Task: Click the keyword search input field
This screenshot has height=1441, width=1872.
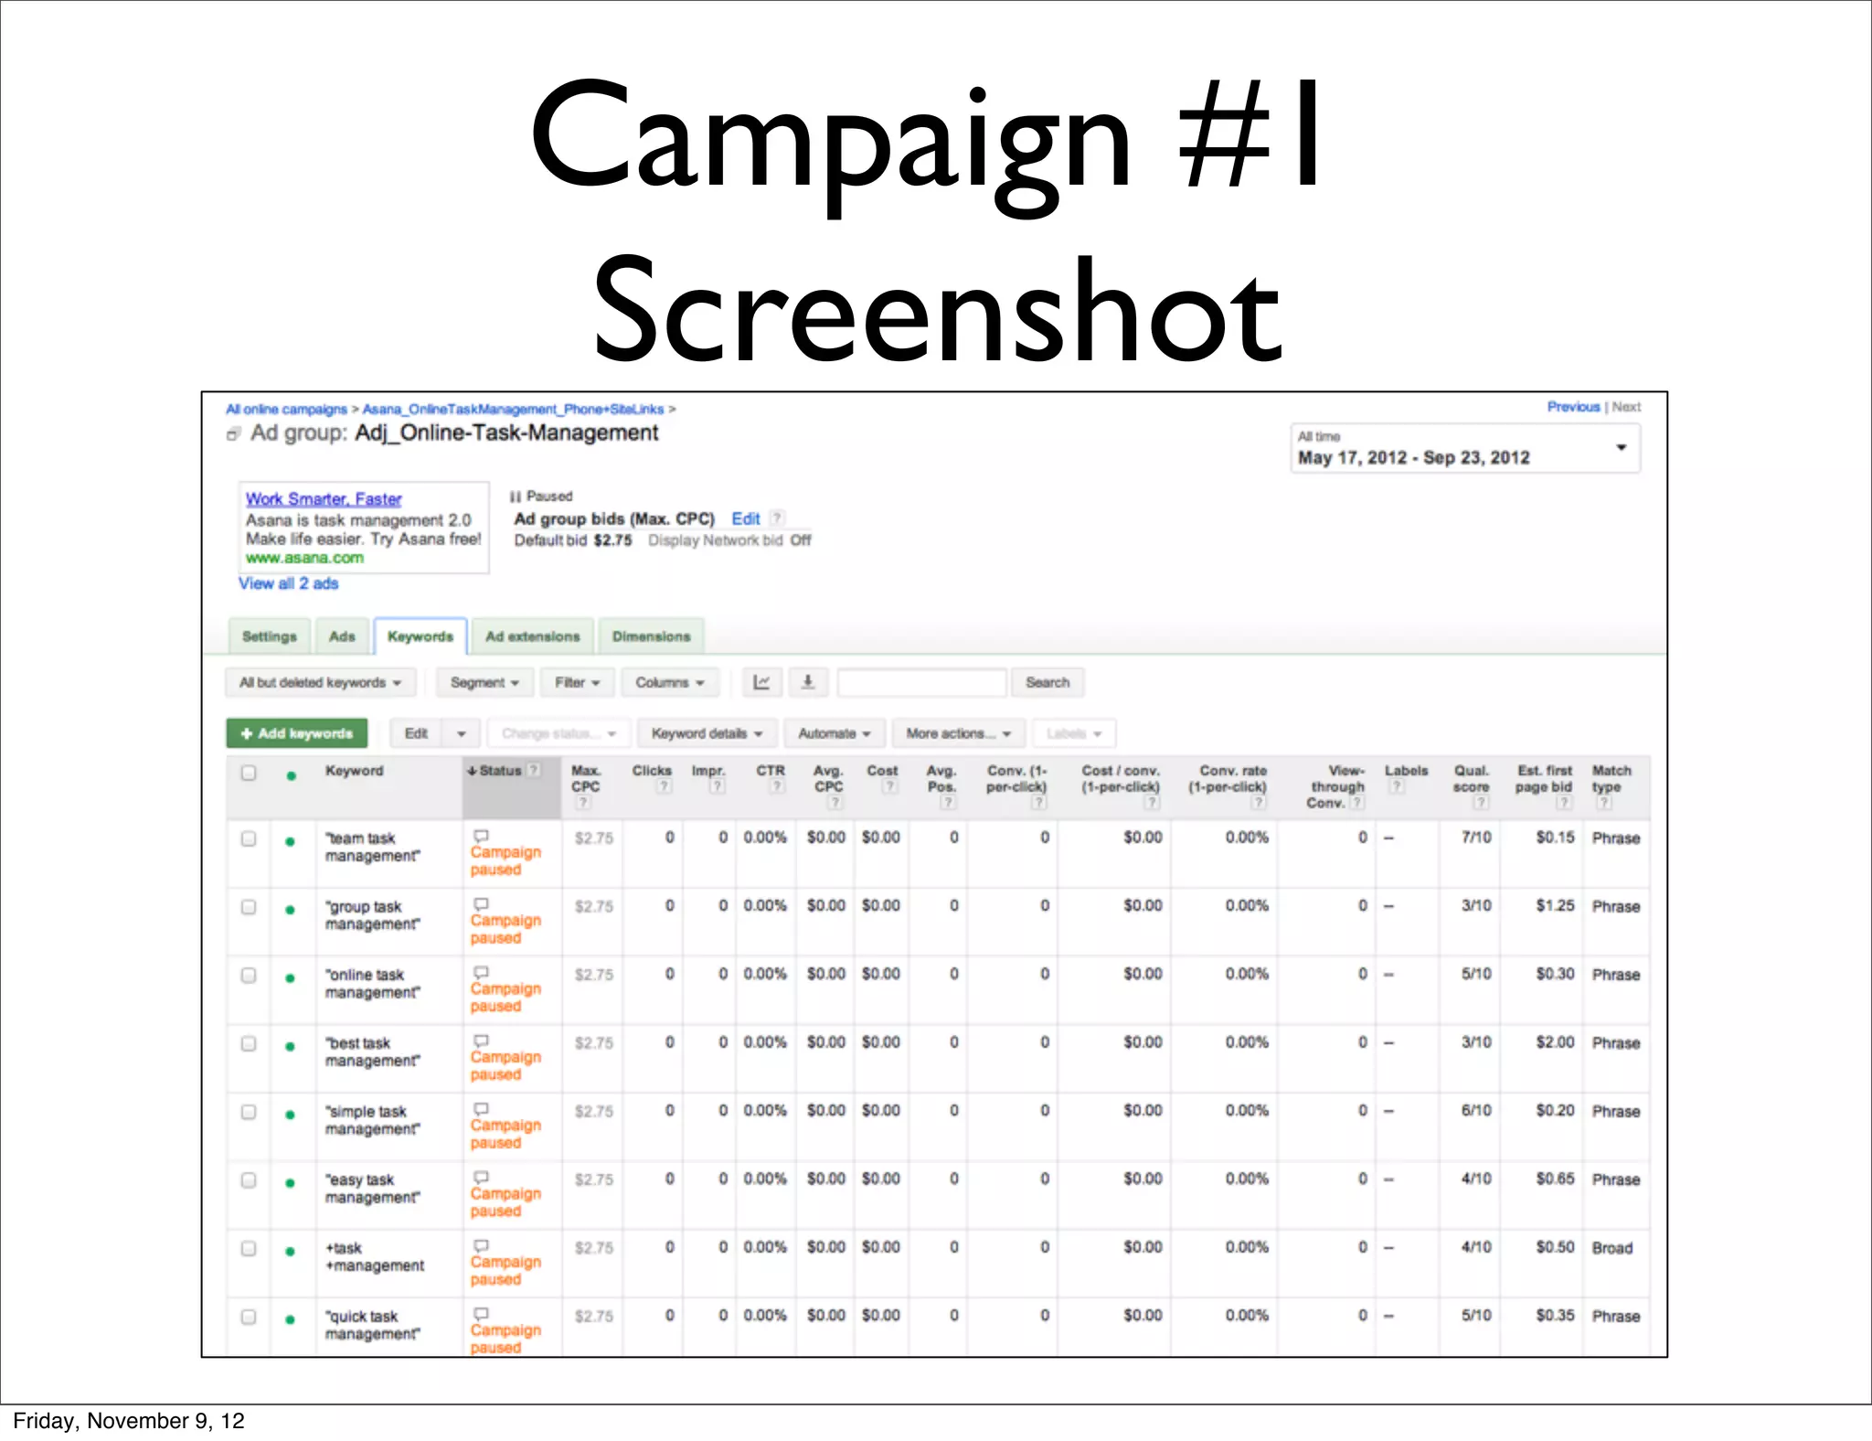Action: 921,682
